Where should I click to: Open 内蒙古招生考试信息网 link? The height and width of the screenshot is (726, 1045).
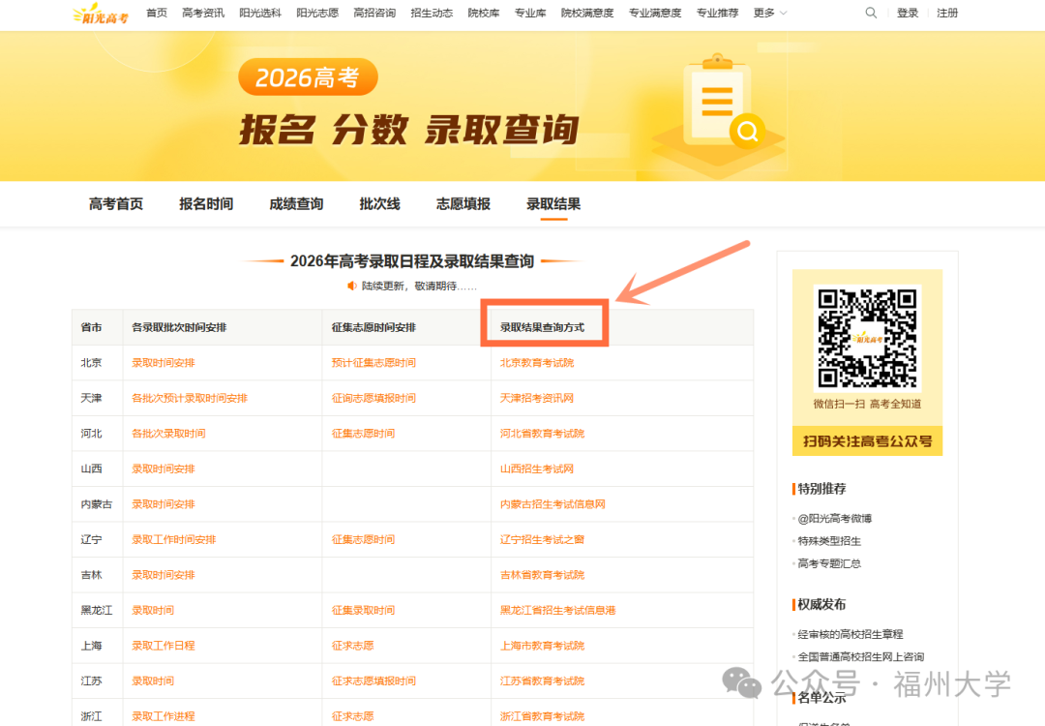click(x=552, y=504)
